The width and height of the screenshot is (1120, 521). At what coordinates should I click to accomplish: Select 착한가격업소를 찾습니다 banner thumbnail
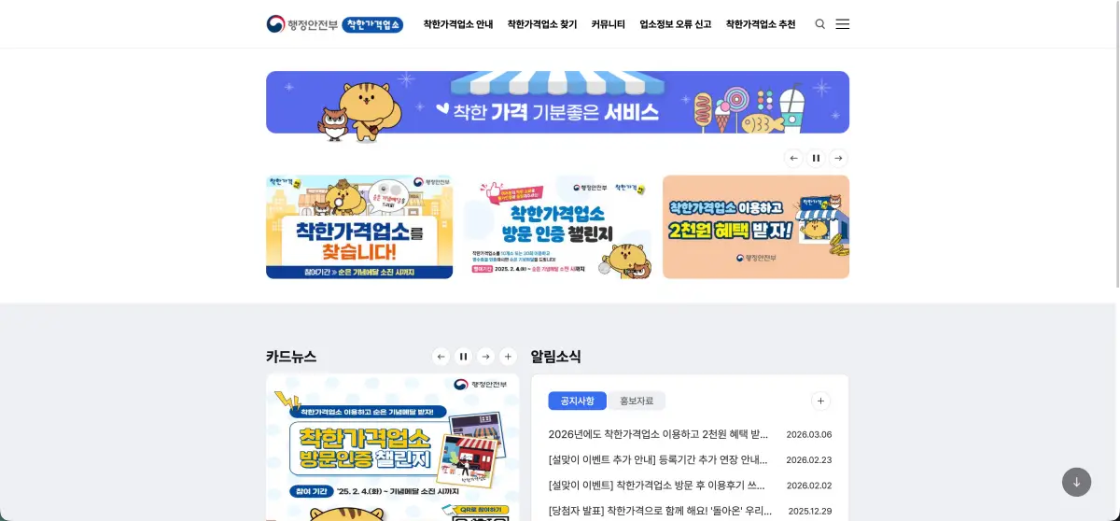(359, 227)
